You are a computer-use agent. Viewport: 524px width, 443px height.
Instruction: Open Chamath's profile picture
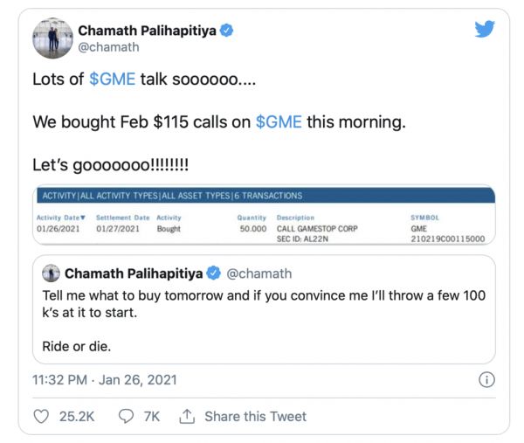tap(52, 38)
